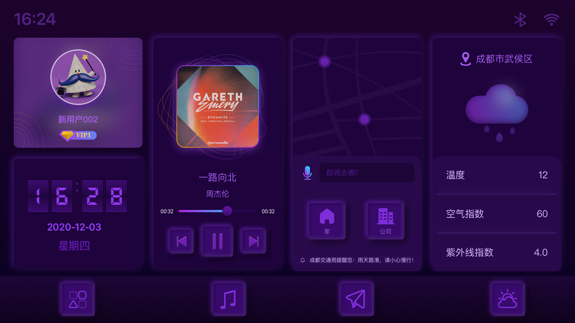Tap the rainy cloud weather icon
Image resolution: width=575 pixels, height=323 pixels.
point(497,113)
